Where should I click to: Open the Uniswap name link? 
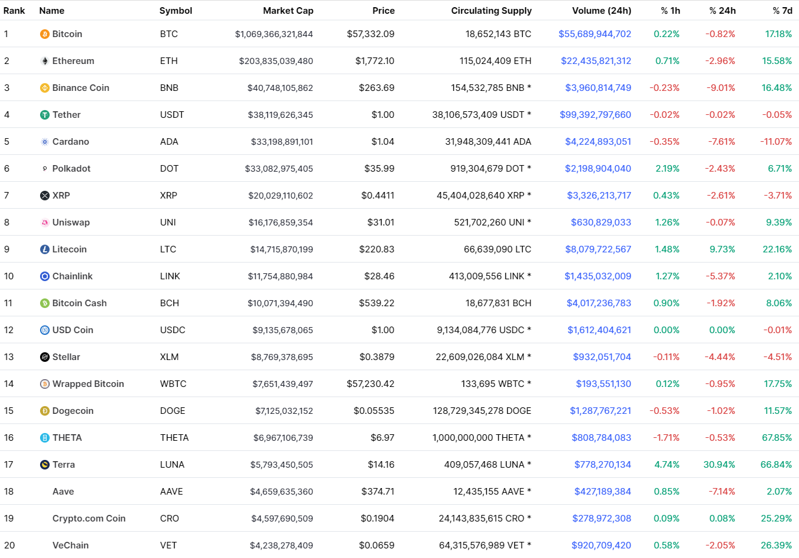(71, 222)
